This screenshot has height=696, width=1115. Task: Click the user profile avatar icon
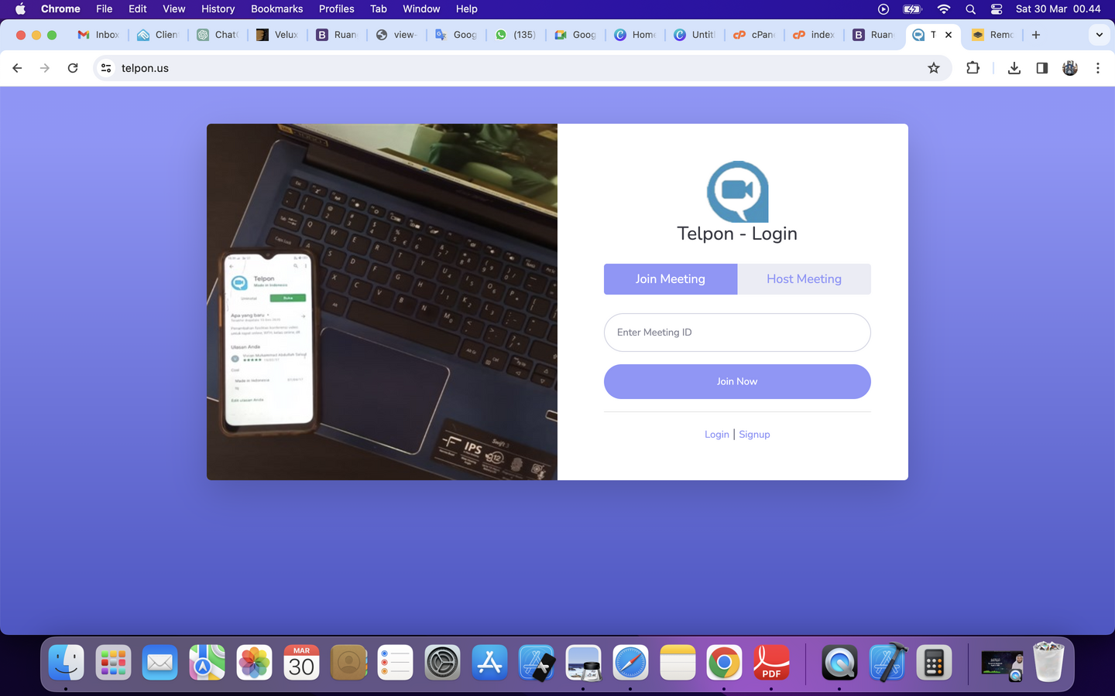click(x=1070, y=68)
